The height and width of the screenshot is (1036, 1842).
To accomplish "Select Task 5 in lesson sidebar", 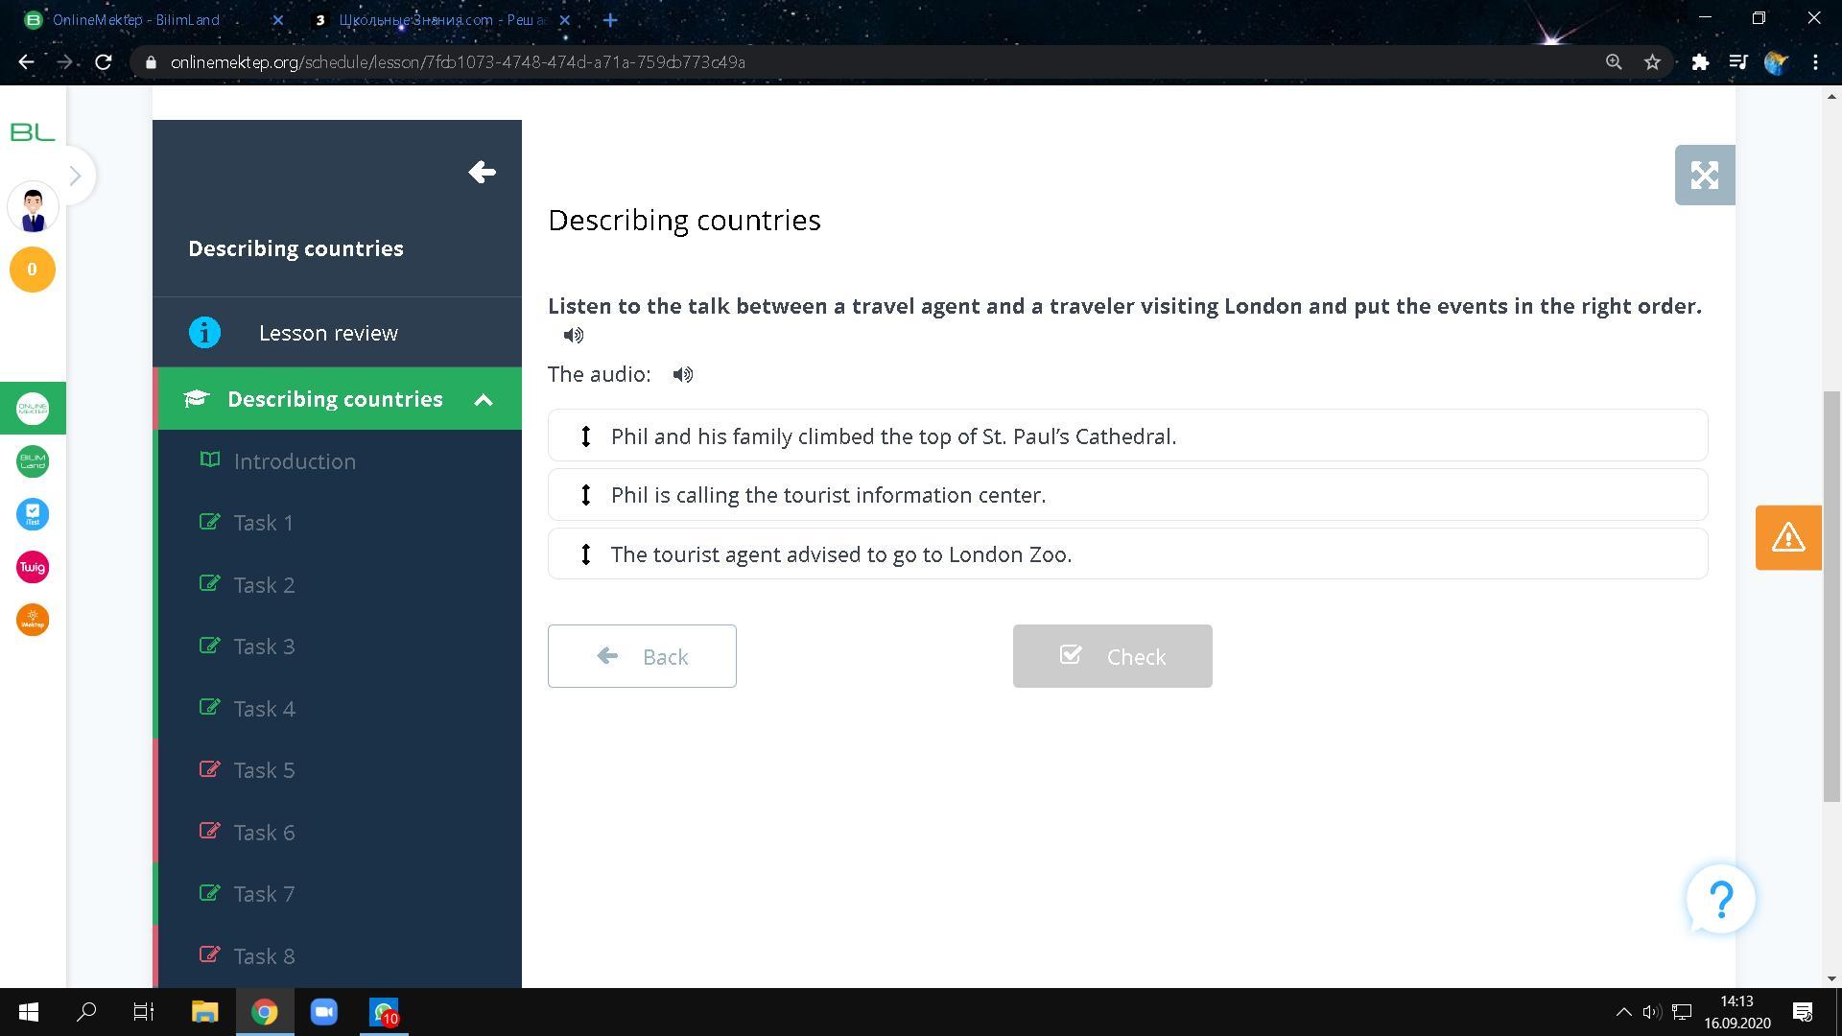I will [x=264, y=770].
